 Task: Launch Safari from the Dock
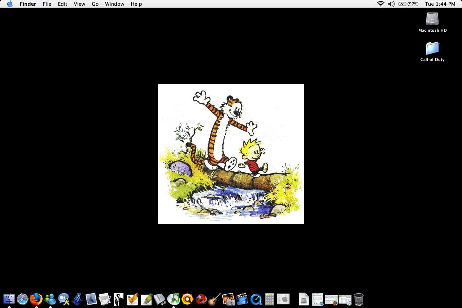(23, 299)
